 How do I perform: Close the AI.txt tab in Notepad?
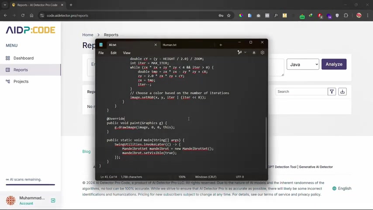coord(155,45)
